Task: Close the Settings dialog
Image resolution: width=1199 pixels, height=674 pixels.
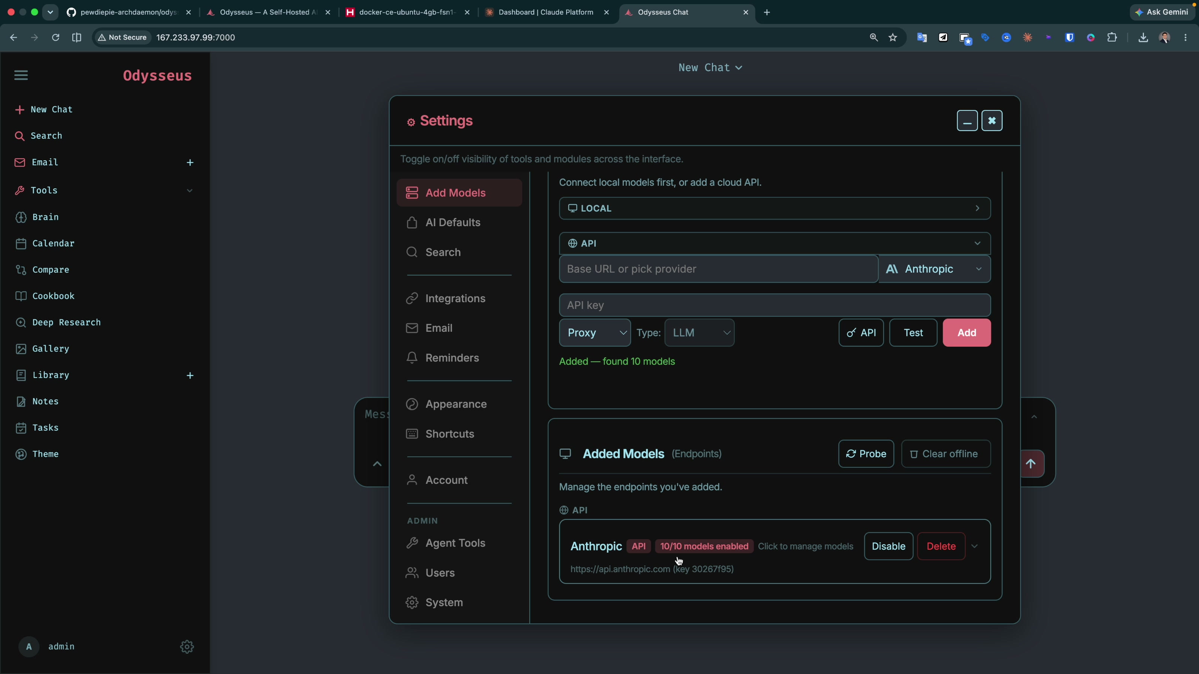Action: pos(992,121)
